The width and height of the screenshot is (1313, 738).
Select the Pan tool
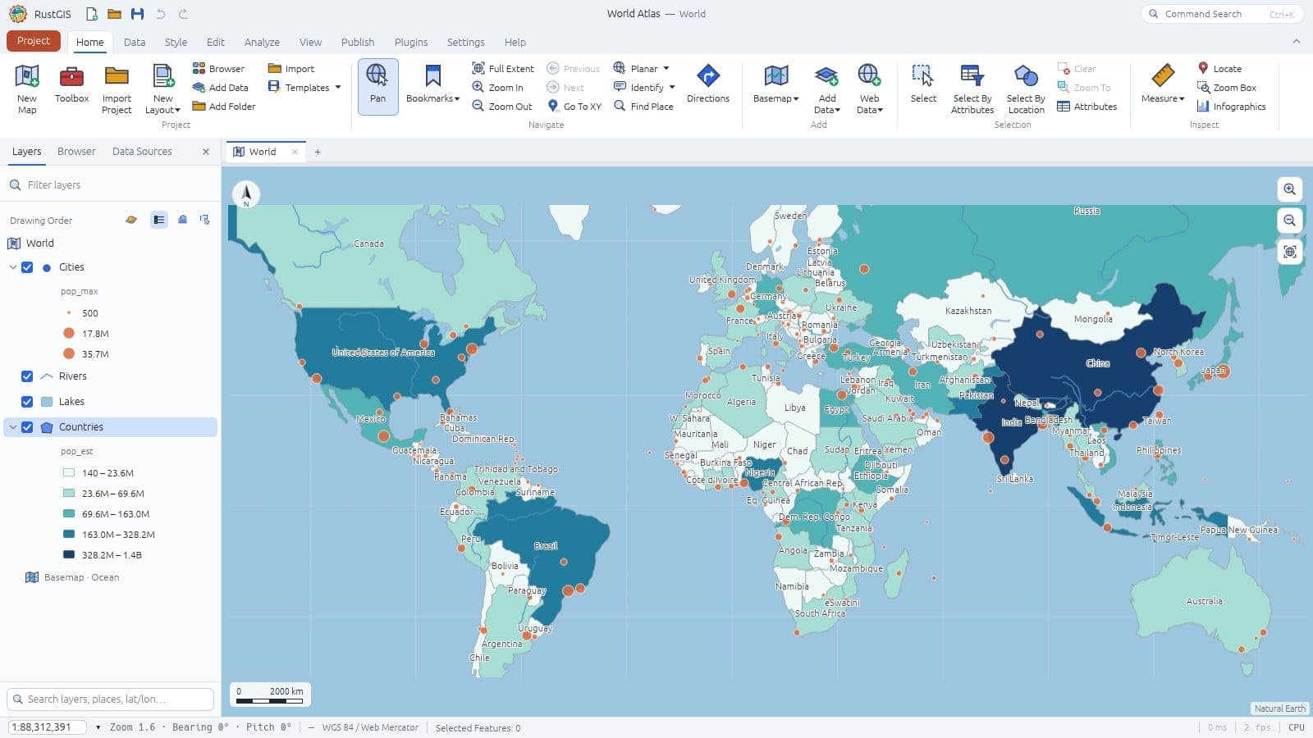click(x=377, y=86)
